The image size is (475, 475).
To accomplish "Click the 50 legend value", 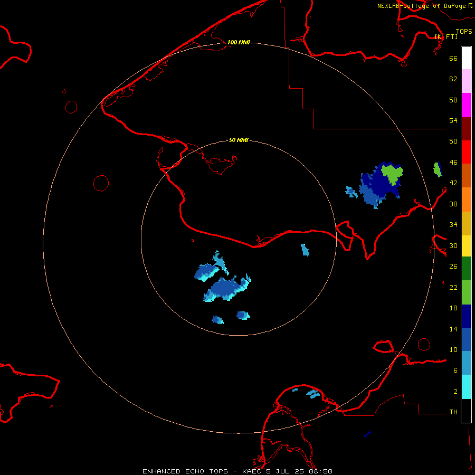I will [453, 141].
